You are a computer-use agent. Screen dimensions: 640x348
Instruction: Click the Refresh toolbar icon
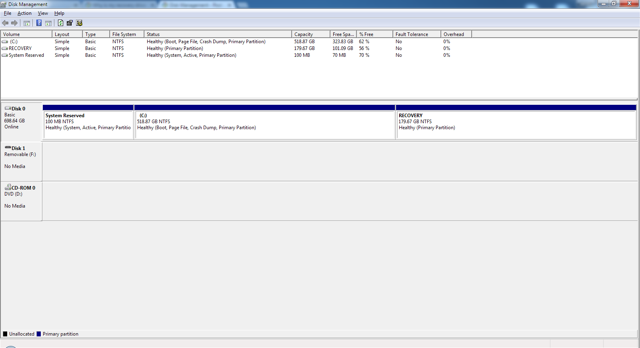pos(60,23)
